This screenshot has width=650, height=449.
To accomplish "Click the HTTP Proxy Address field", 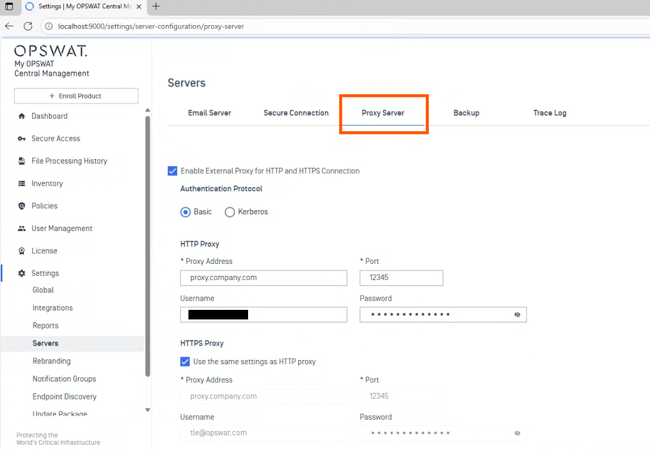I will tap(264, 278).
